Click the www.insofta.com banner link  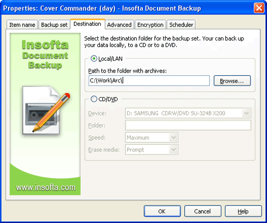click(x=45, y=187)
